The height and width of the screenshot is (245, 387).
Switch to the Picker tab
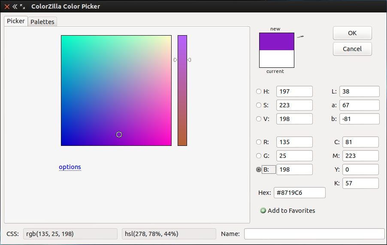pyautogui.click(x=16, y=21)
